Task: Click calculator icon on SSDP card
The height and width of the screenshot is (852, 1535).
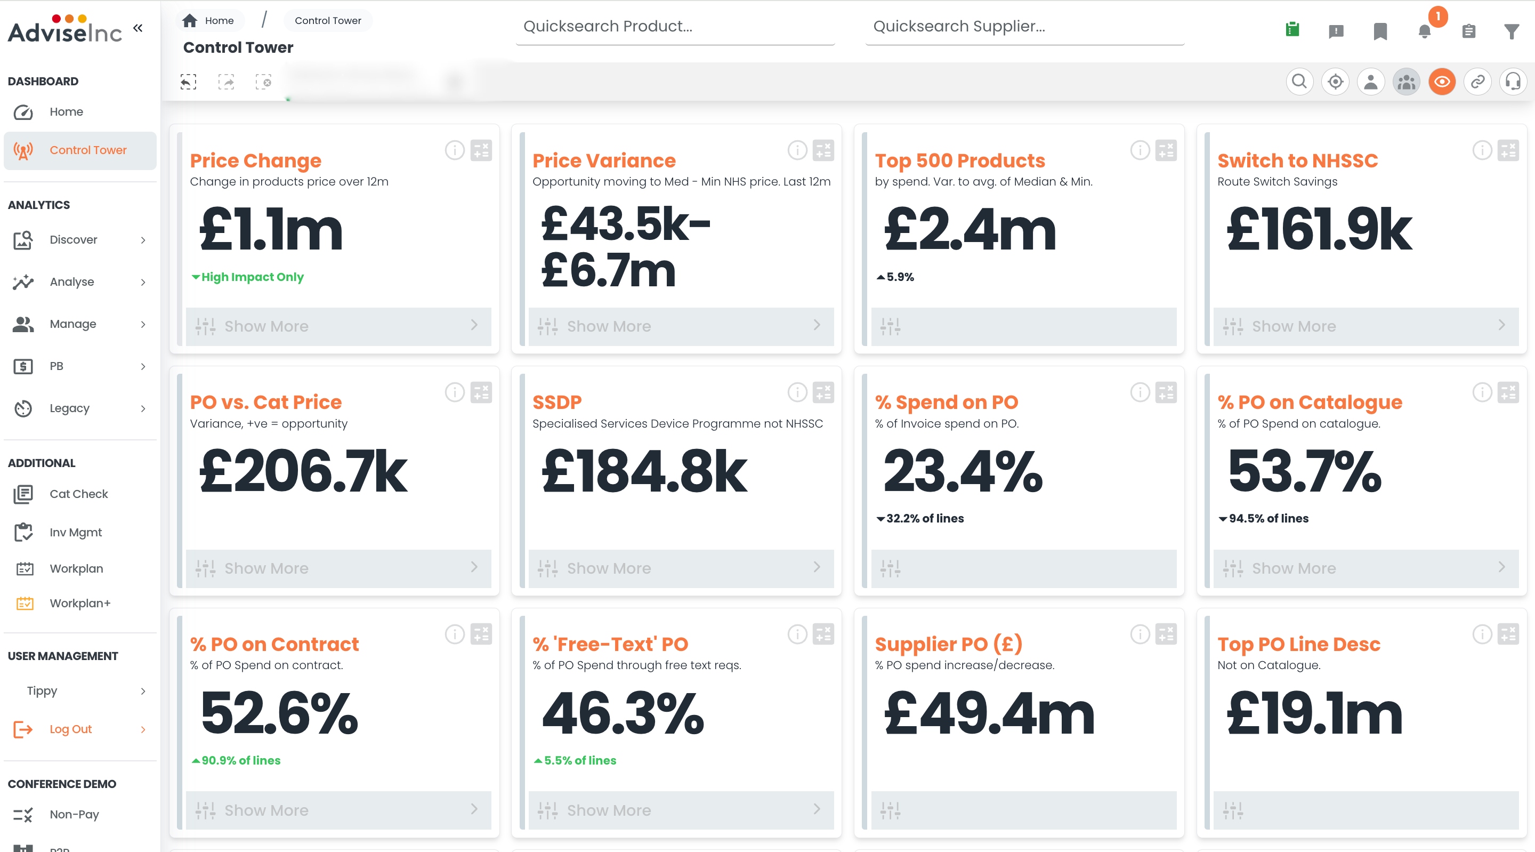Action: point(823,392)
